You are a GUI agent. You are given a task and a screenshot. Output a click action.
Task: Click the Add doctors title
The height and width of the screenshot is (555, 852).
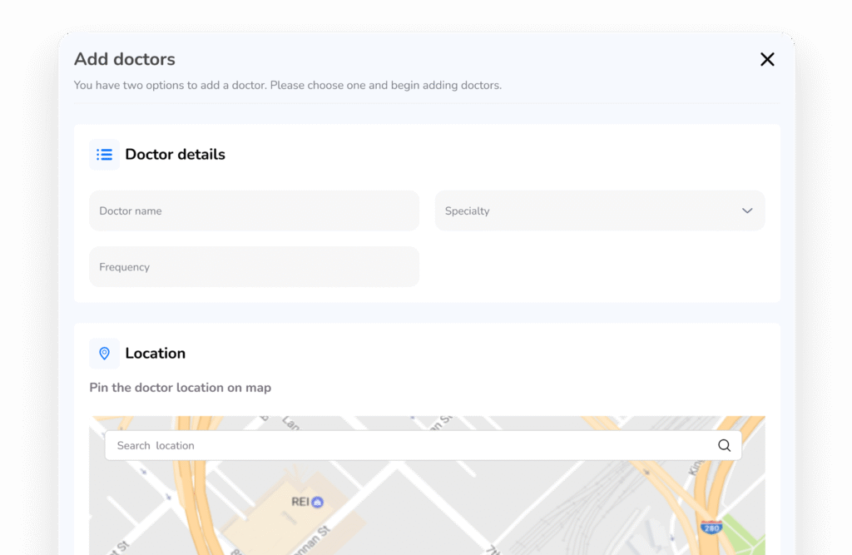coord(125,59)
